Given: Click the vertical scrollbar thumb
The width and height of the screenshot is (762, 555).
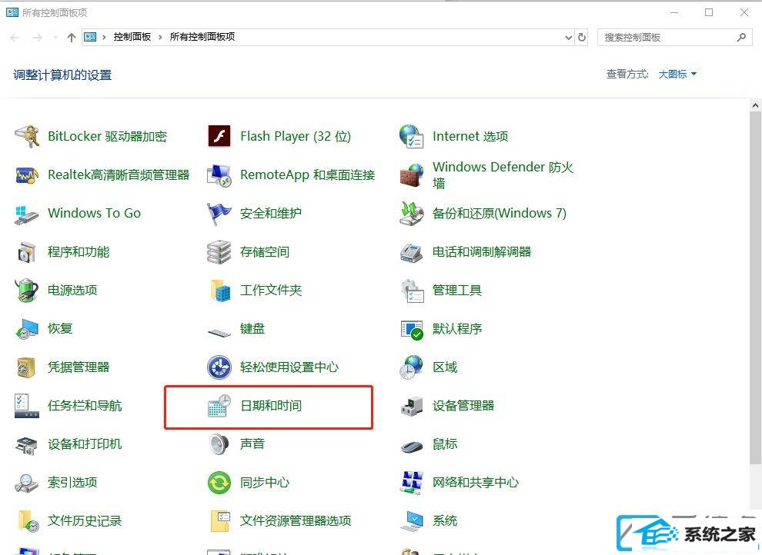Looking at the screenshot, I should click(x=755, y=287).
